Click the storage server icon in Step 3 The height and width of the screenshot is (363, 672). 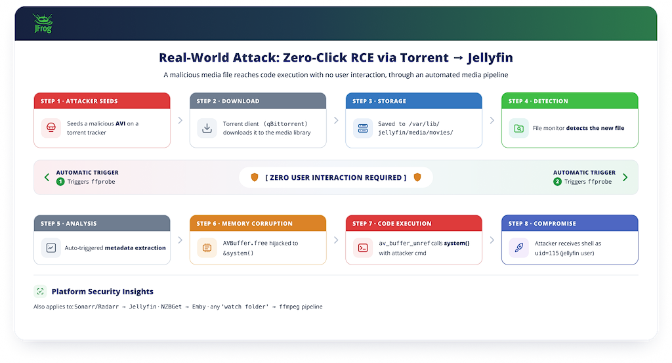pos(363,128)
